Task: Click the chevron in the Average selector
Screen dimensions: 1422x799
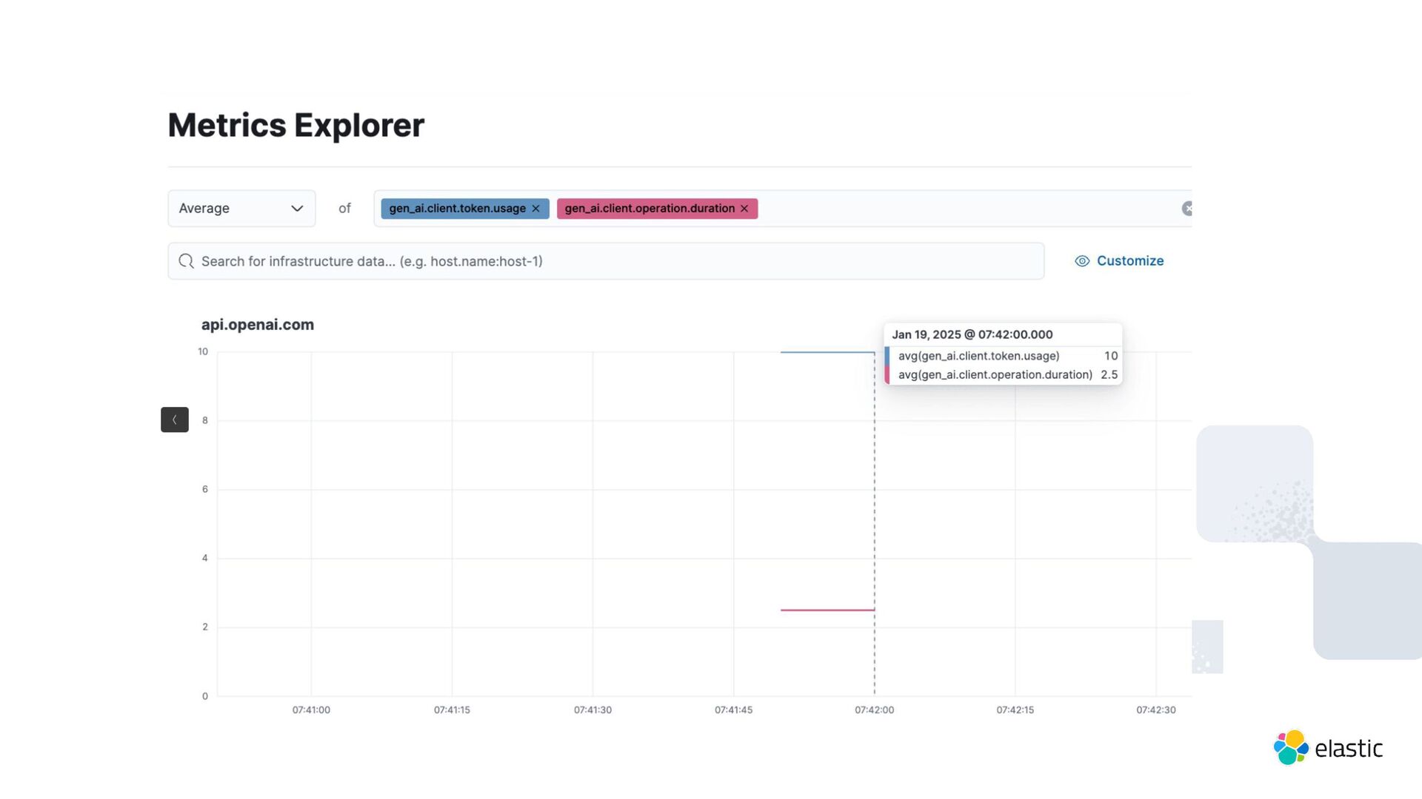Action: click(x=297, y=209)
